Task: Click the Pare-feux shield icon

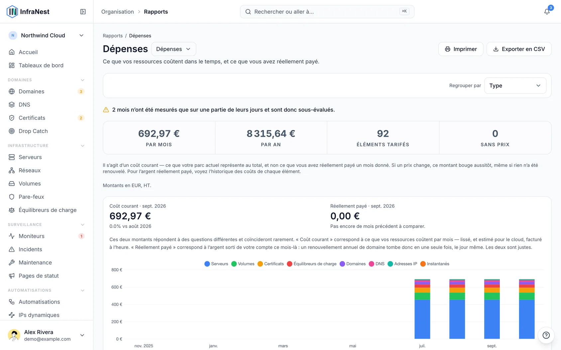Action: coord(12,197)
